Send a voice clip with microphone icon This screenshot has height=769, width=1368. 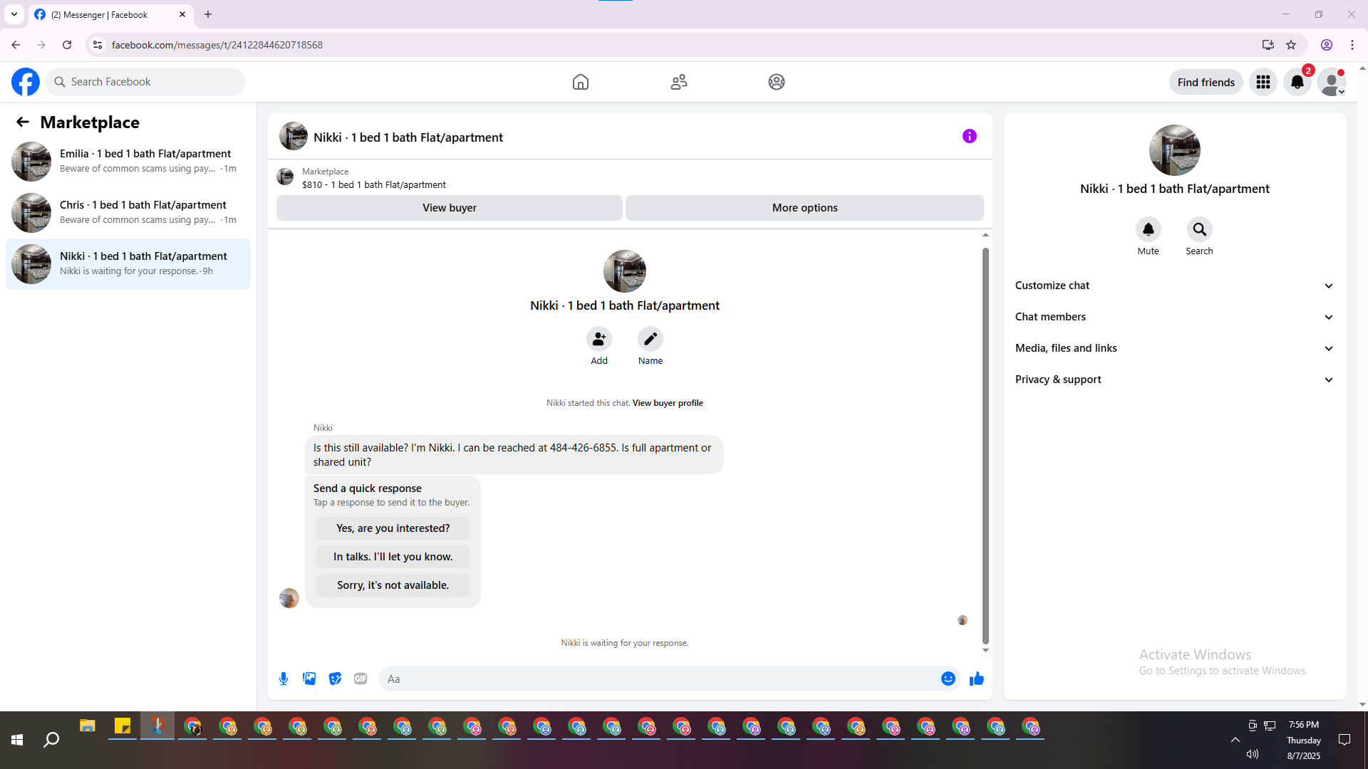(284, 679)
